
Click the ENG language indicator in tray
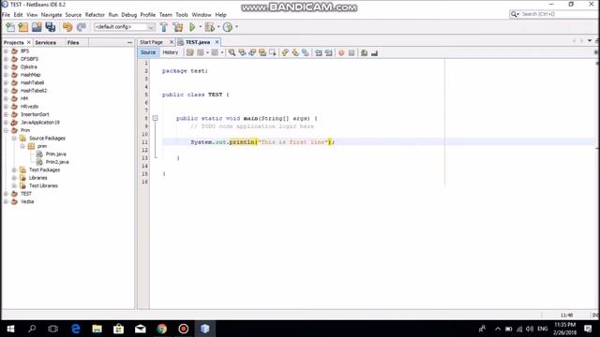pos(542,329)
